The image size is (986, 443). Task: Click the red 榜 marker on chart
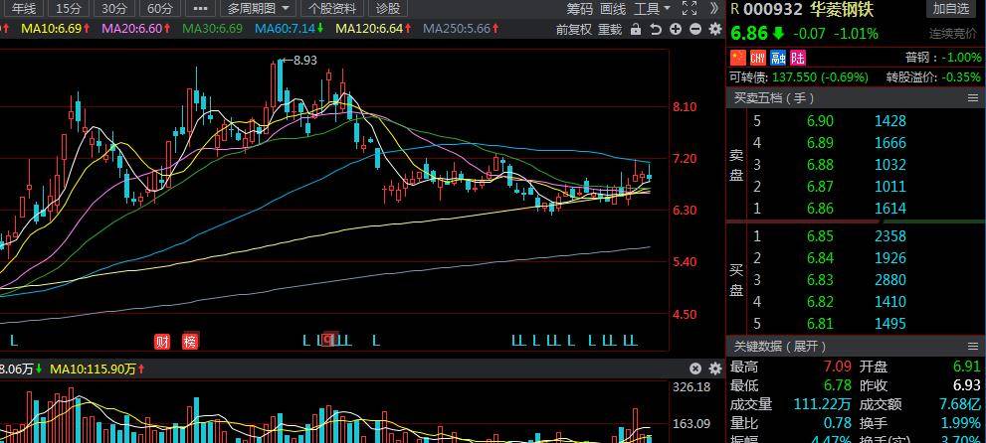point(190,342)
